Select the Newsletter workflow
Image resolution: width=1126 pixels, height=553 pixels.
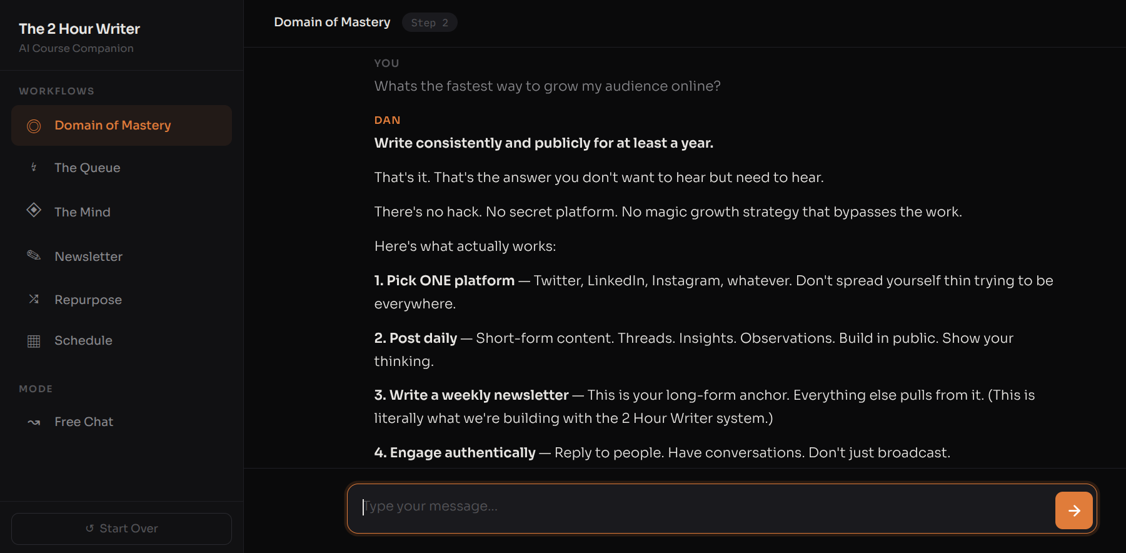click(x=88, y=256)
